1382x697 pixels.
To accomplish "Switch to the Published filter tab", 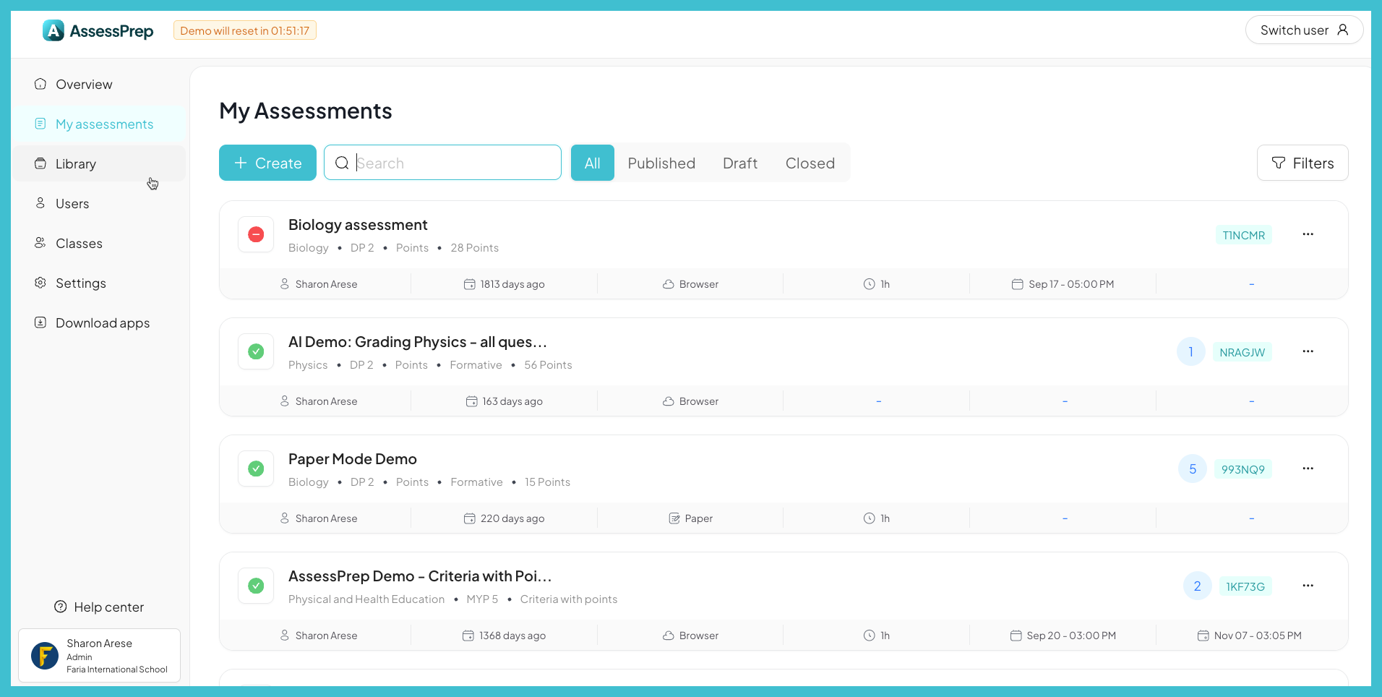I will tap(661, 163).
